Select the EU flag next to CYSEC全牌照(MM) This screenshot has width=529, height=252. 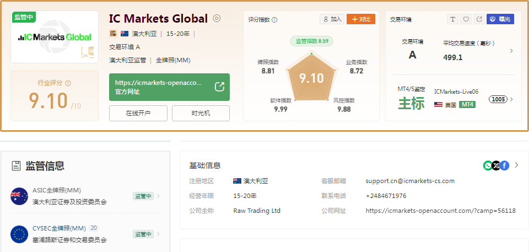[x=19, y=234]
